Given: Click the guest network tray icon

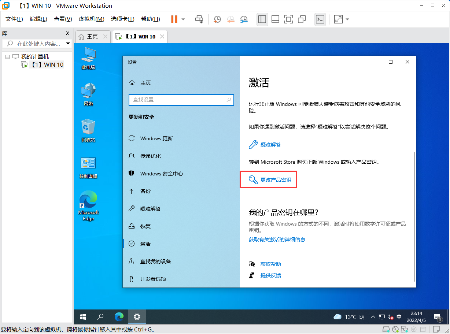Looking at the screenshot, I should (382, 317).
